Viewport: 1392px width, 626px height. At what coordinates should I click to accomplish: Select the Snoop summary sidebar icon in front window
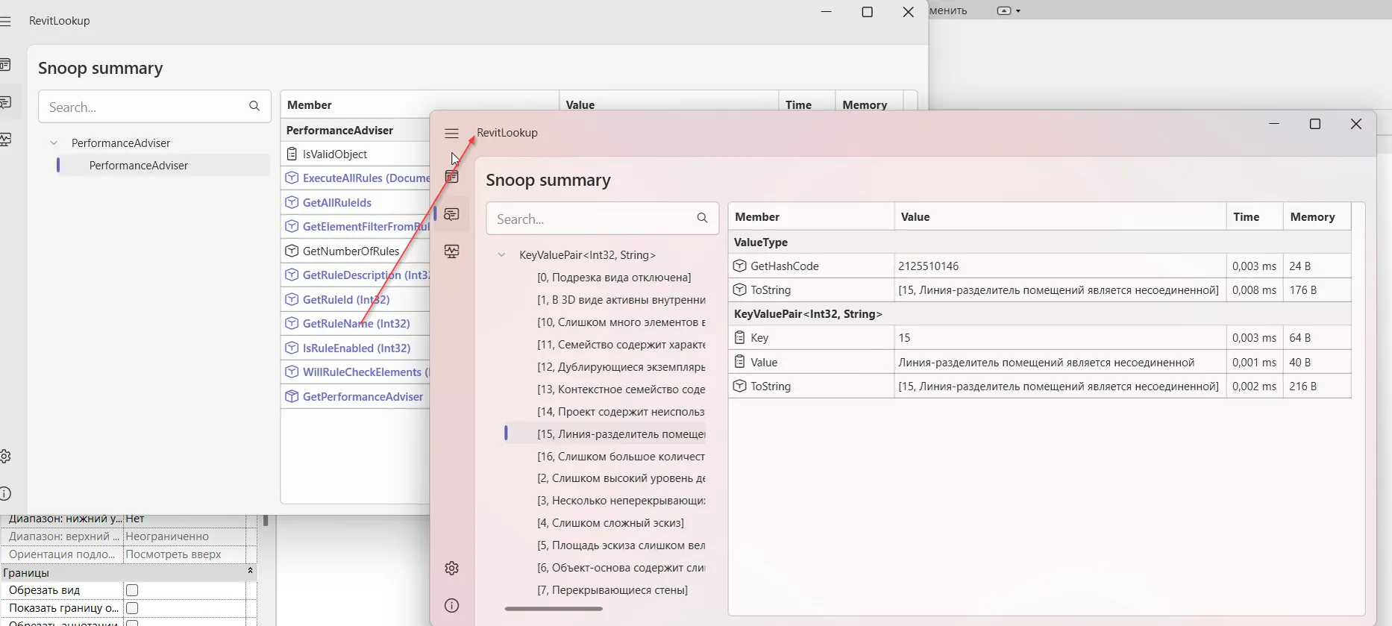click(x=451, y=214)
